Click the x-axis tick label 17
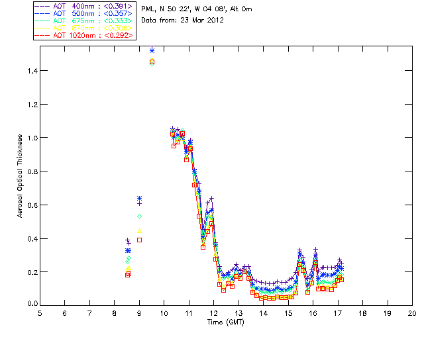This screenshot has height=339, width=424. pos(338,313)
